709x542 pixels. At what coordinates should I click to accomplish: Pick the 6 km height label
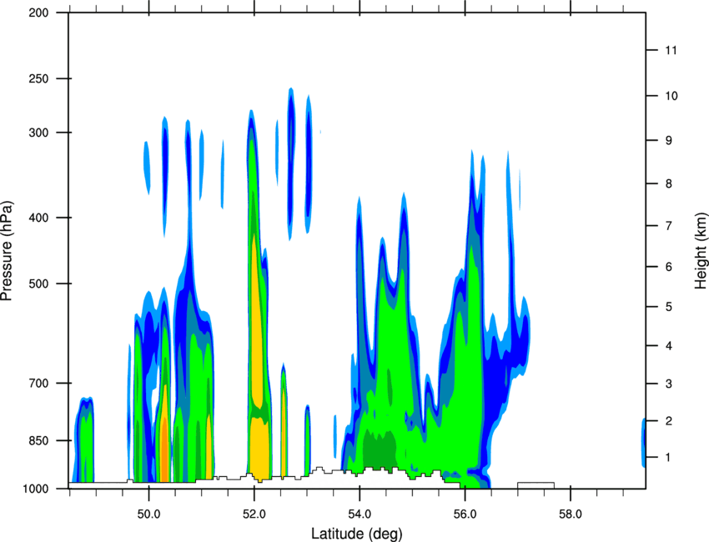(x=668, y=267)
